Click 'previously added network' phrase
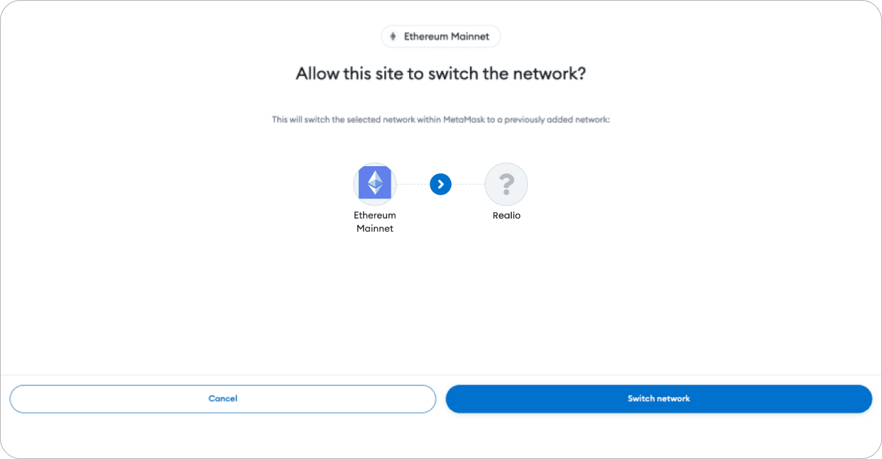Viewport: 882px width, 459px height. pos(558,120)
